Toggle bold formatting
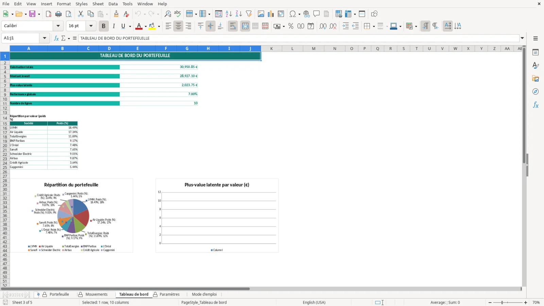 point(103,26)
